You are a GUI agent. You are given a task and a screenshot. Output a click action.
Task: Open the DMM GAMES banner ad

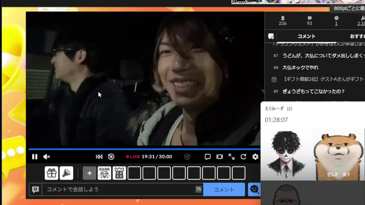(298, 2)
